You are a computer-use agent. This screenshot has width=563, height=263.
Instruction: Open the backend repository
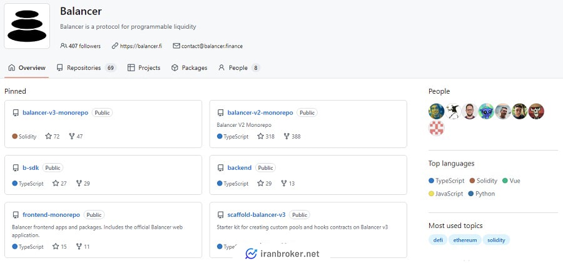(240, 167)
